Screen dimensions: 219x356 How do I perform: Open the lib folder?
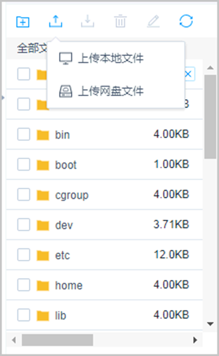(x=60, y=315)
